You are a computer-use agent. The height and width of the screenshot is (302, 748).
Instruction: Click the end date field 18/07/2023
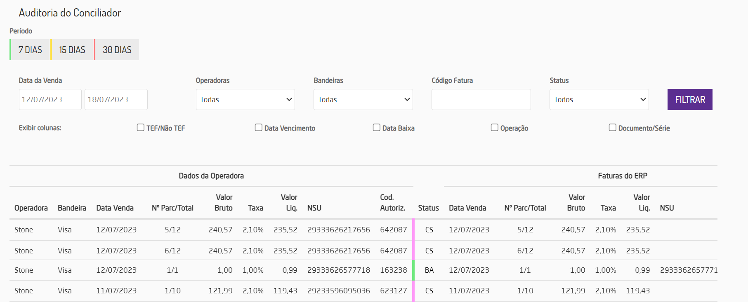pos(116,100)
